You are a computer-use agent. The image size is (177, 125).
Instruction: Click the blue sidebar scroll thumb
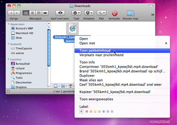pos(49,48)
